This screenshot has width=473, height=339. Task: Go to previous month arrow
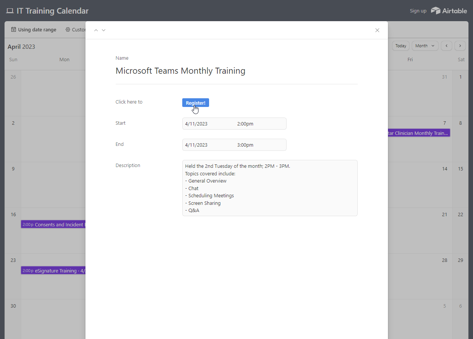[447, 46]
